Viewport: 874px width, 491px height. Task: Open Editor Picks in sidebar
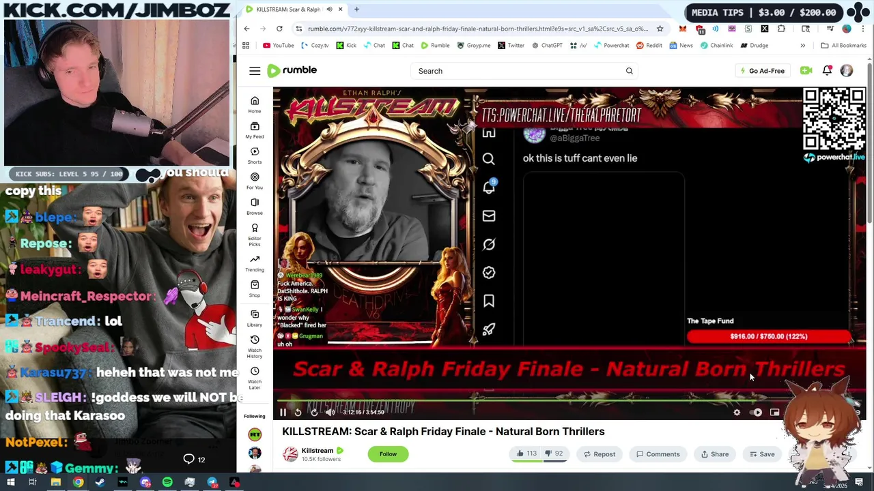255,234
